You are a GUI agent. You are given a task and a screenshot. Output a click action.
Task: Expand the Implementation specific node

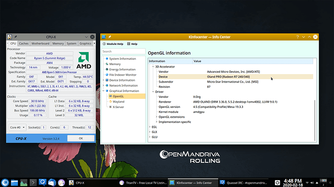tap(156, 122)
